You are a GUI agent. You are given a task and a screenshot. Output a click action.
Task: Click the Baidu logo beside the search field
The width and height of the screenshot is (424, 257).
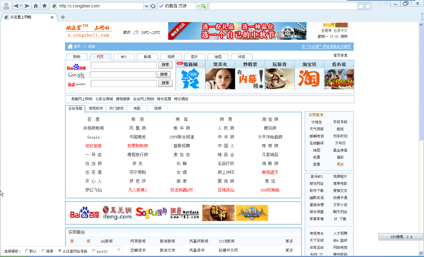(76, 67)
